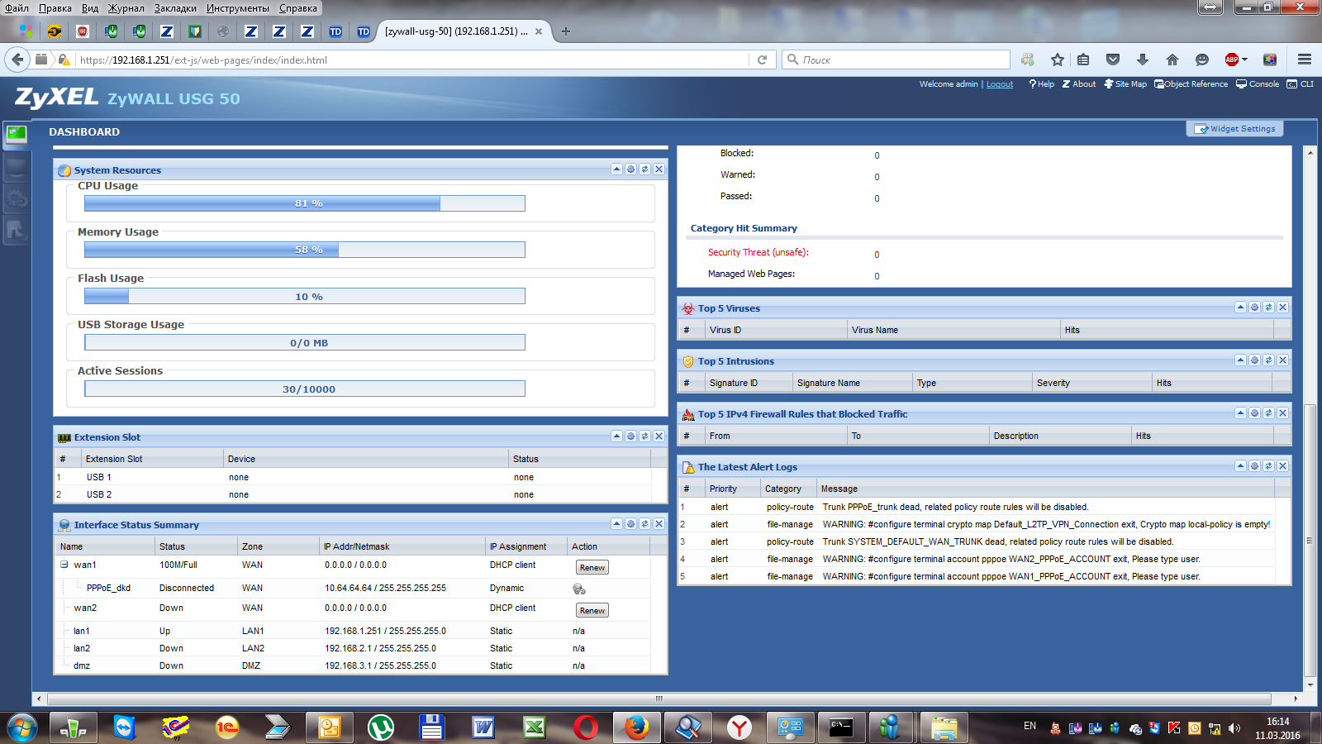Collapse the Top 5 Intrusions widget
The height and width of the screenshot is (744, 1322).
pos(1240,360)
